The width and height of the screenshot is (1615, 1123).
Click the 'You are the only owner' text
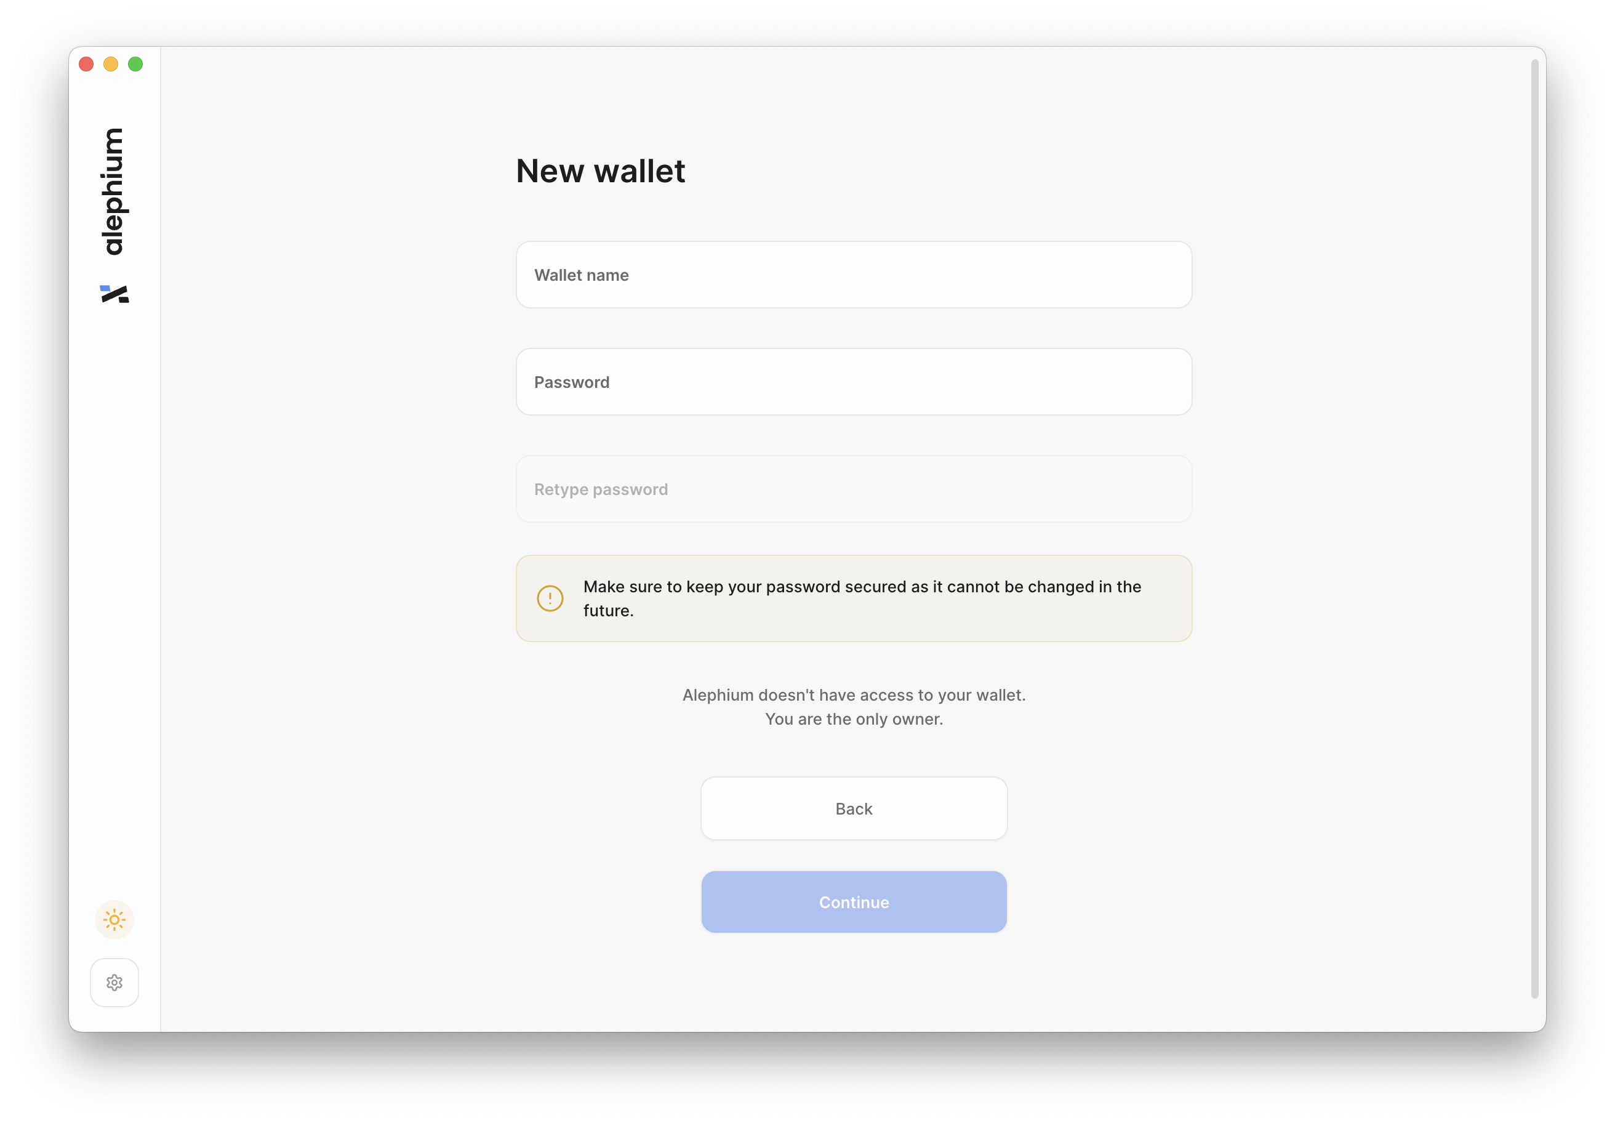click(x=854, y=719)
